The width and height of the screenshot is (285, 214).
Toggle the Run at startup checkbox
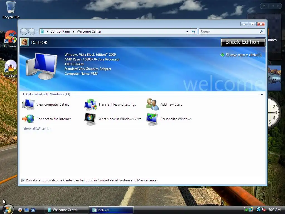coord(23,180)
